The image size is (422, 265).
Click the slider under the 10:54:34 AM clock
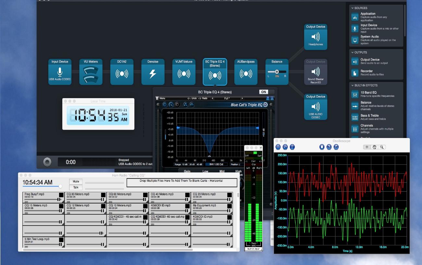[42, 186]
